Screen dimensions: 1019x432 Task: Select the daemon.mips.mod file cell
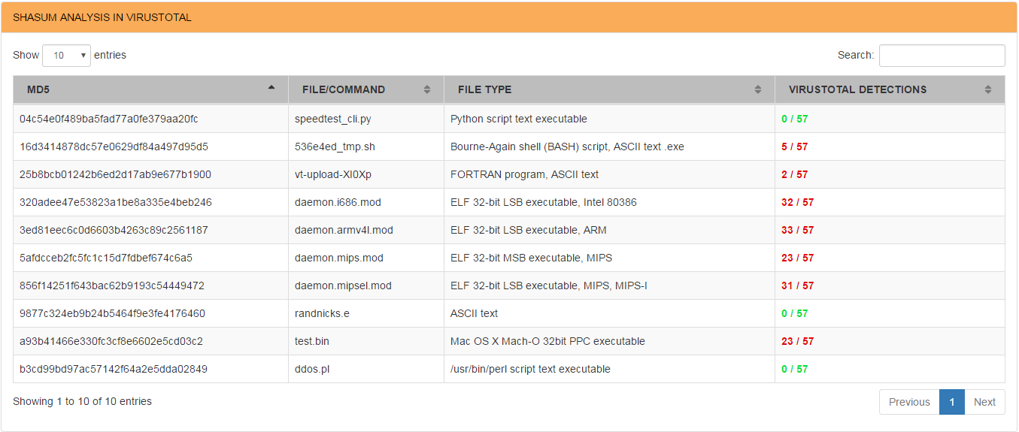coord(339,258)
